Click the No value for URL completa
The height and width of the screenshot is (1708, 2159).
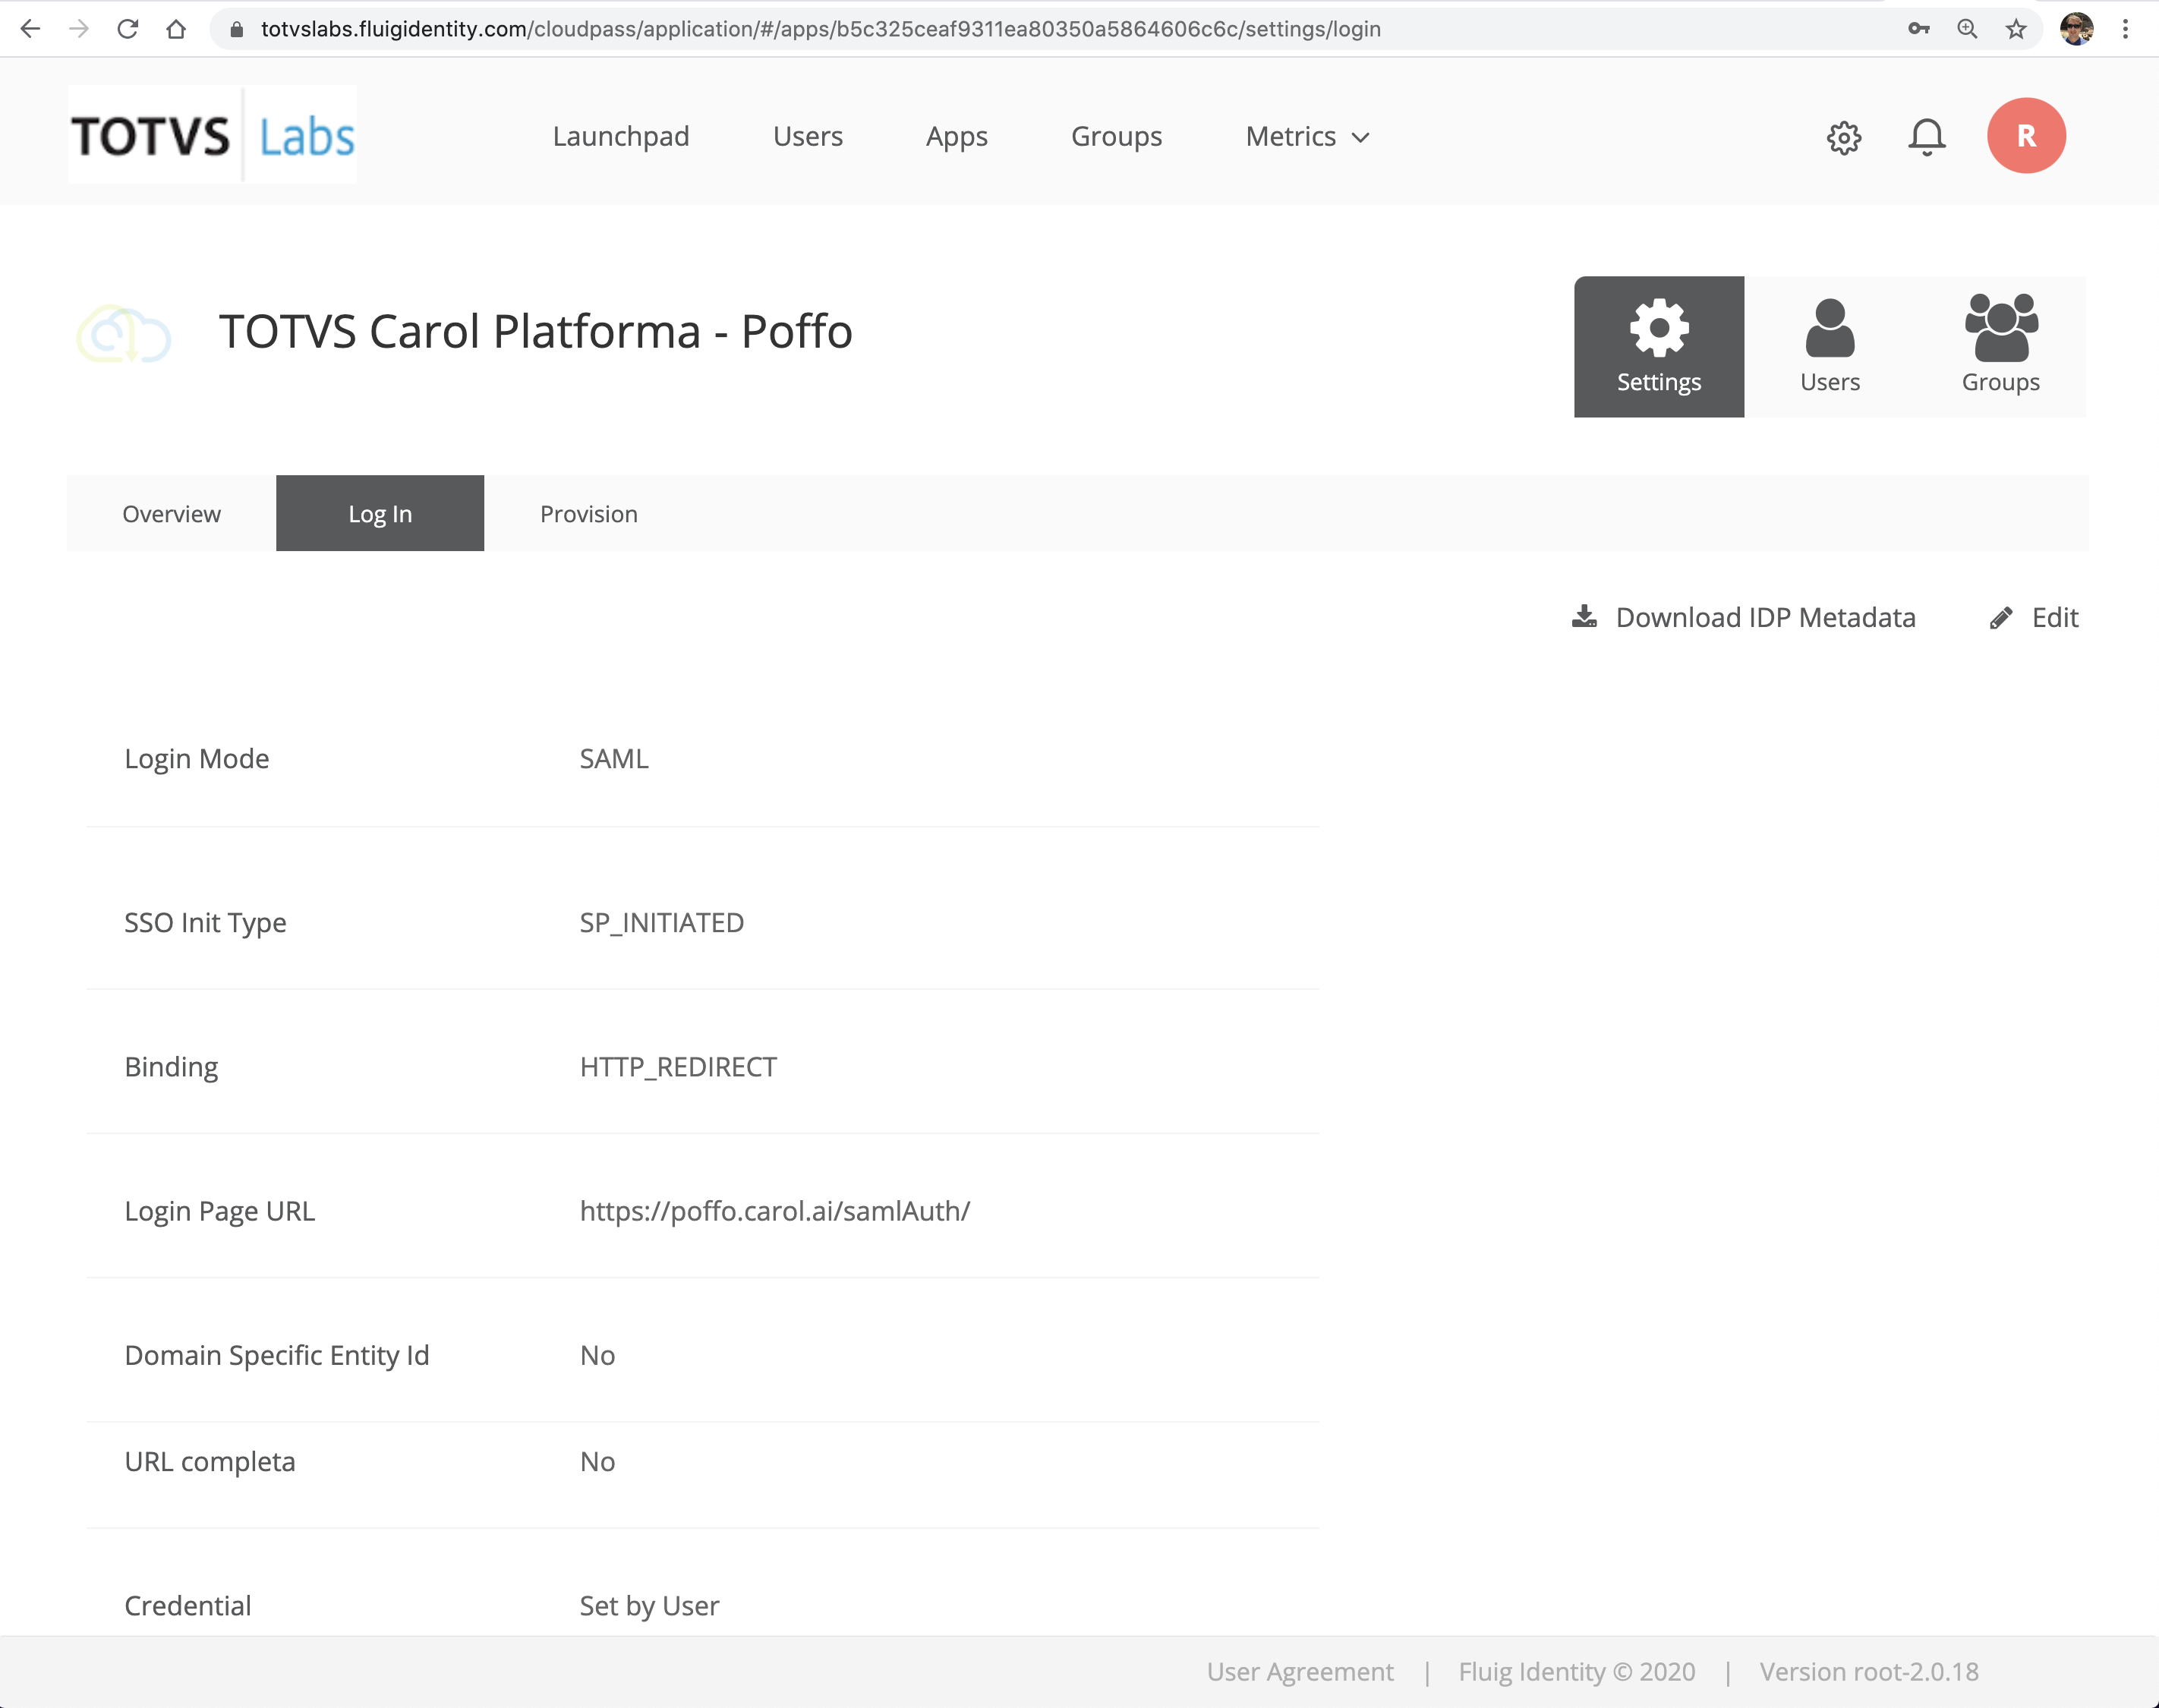pyautogui.click(x=597, y=1461)
